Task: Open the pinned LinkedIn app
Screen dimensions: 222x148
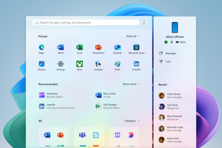Action: 136,65
